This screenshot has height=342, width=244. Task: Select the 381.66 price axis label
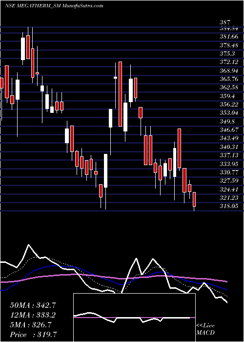[x=229, y=37]
